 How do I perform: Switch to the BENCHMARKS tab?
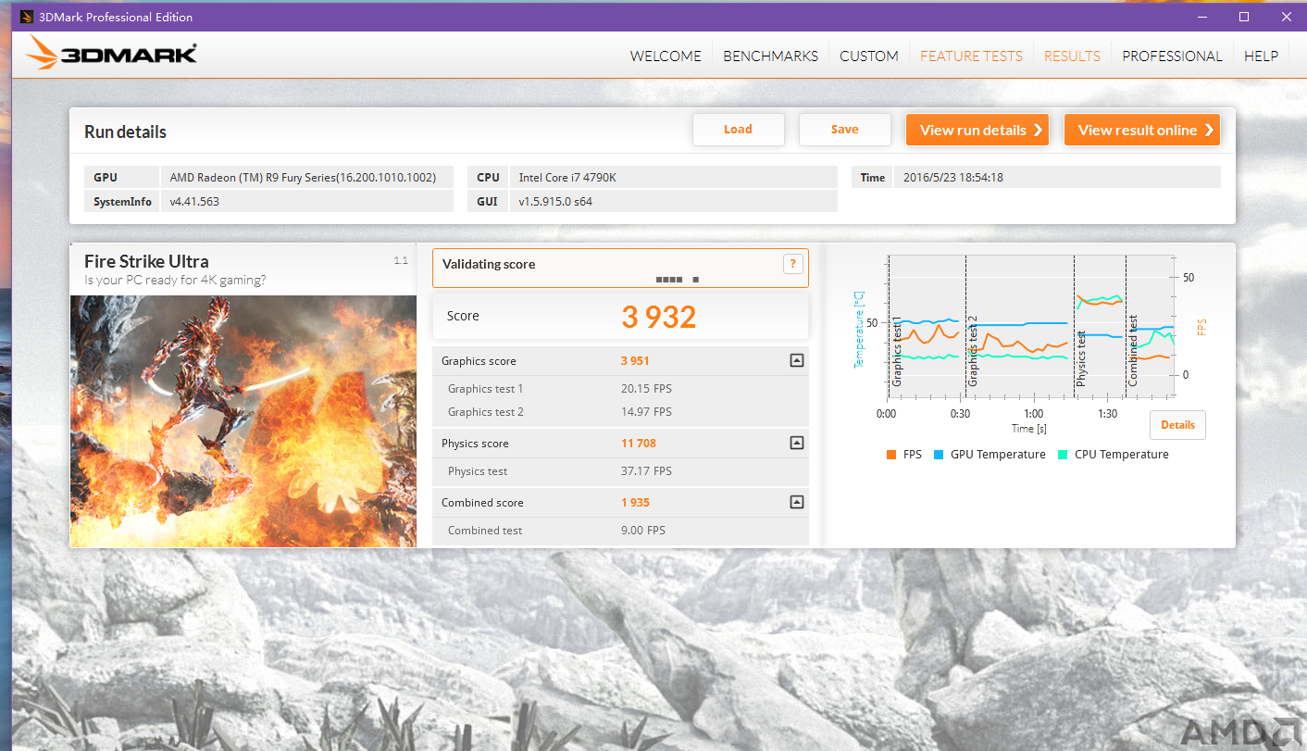(x=770, y=56)
